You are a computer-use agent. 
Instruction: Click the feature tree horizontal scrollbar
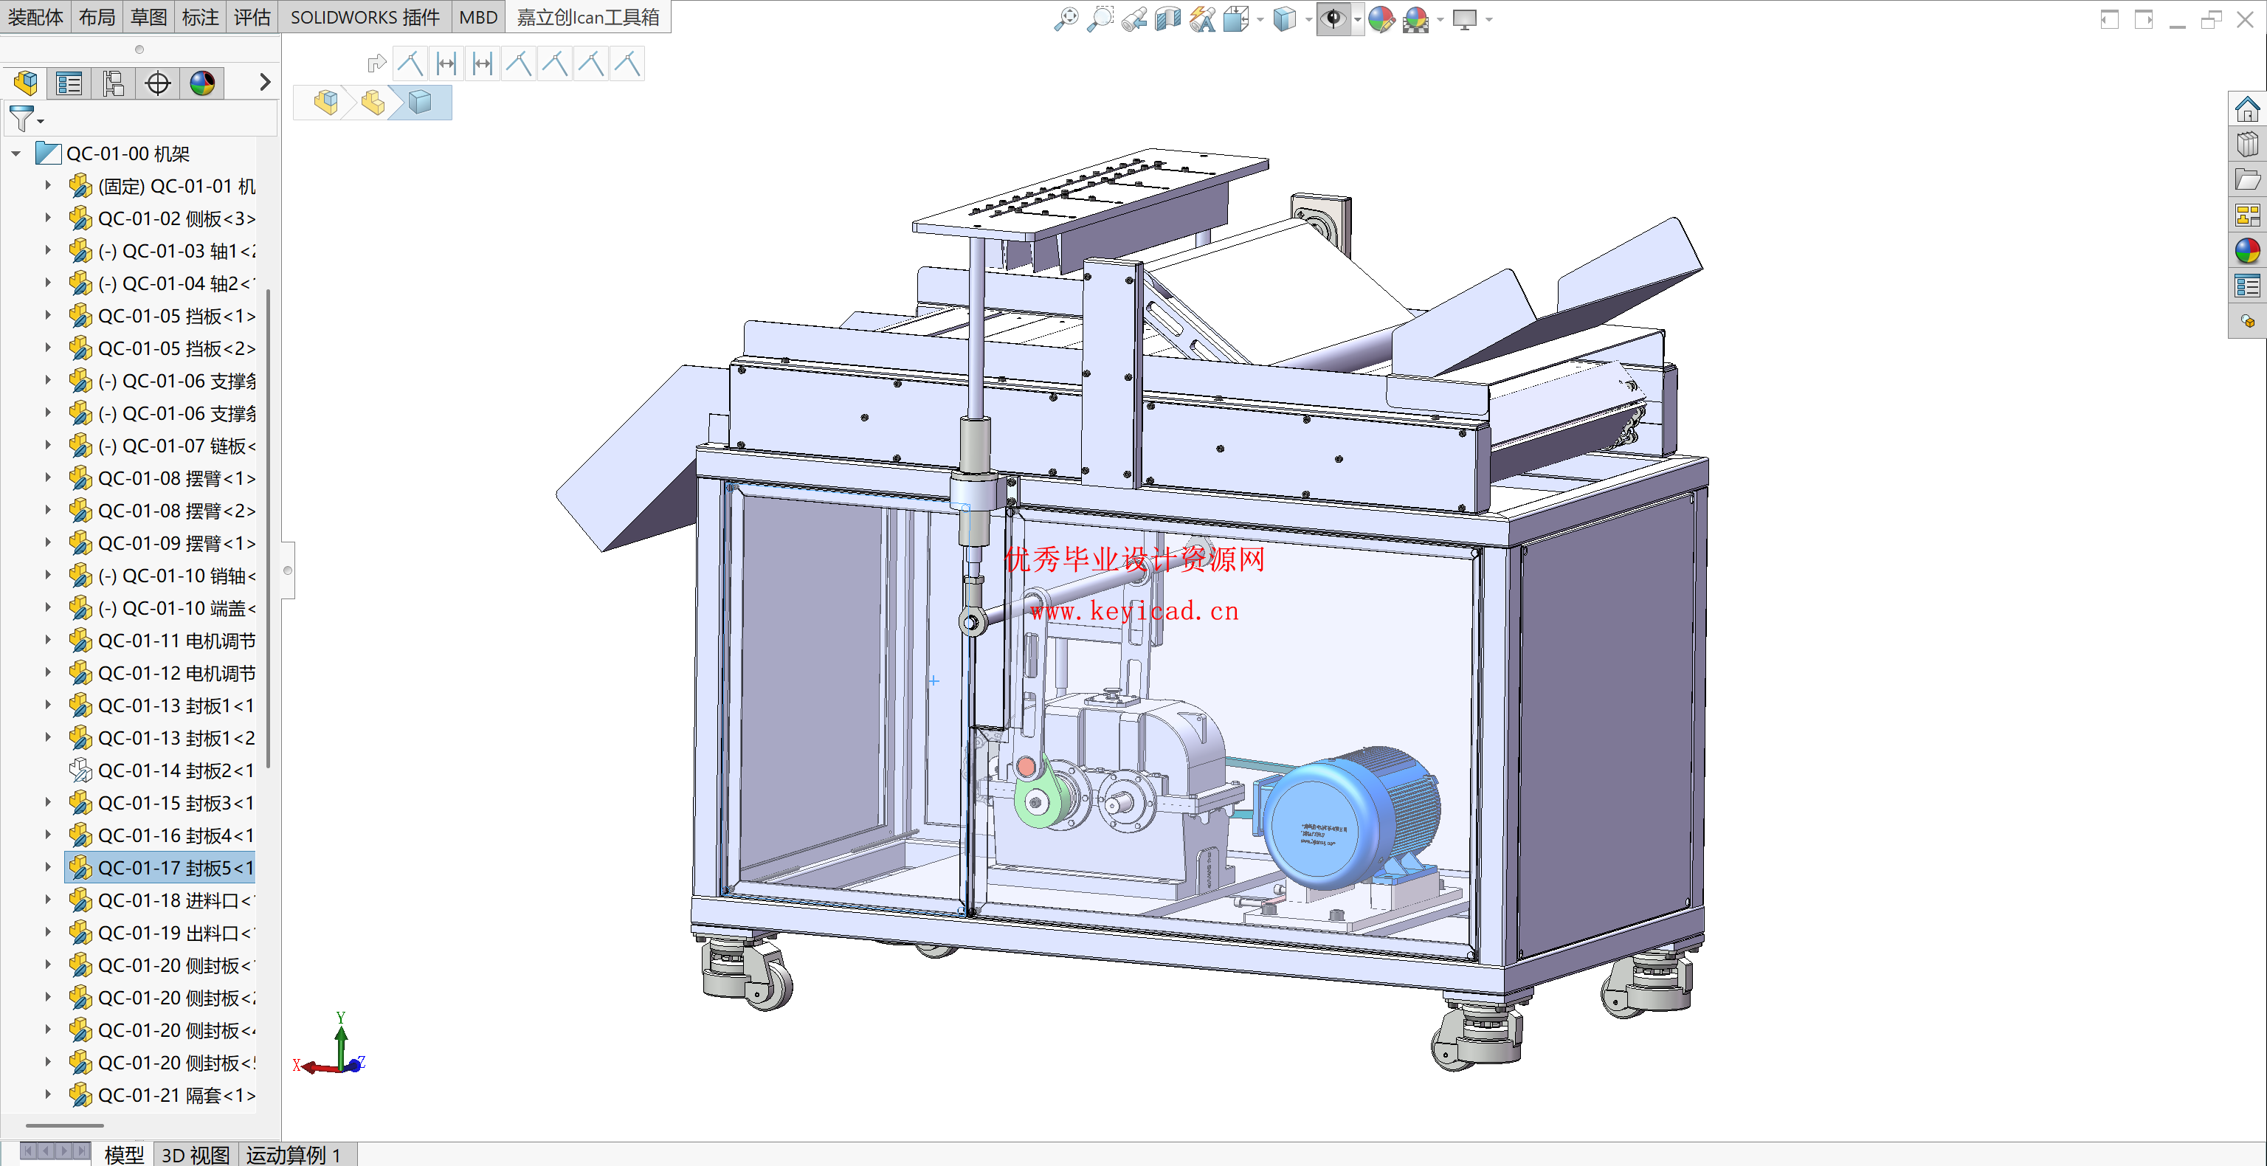[x=65, y=1125]
